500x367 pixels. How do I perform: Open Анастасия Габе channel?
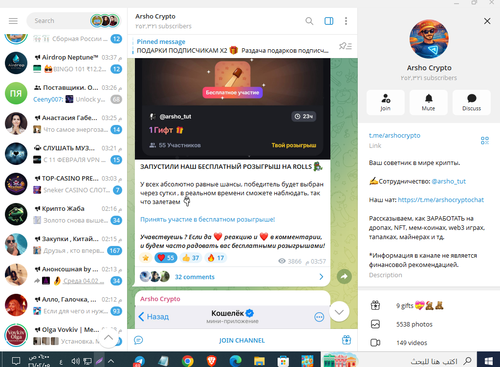click(x=64, y=123)
